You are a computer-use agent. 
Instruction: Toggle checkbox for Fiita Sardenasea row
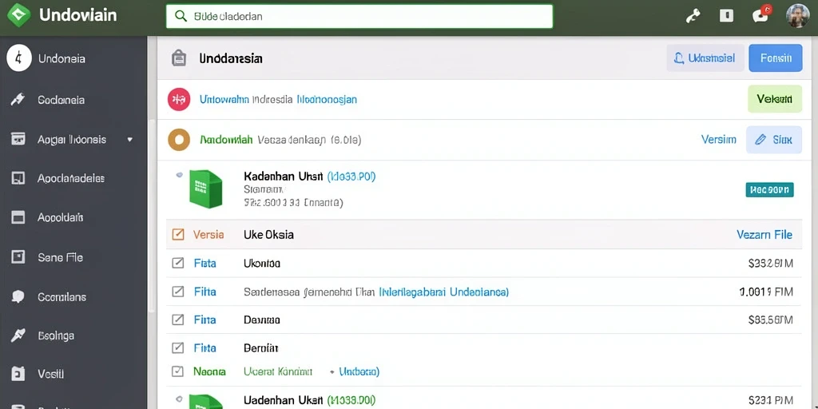[x=178, y=292]
